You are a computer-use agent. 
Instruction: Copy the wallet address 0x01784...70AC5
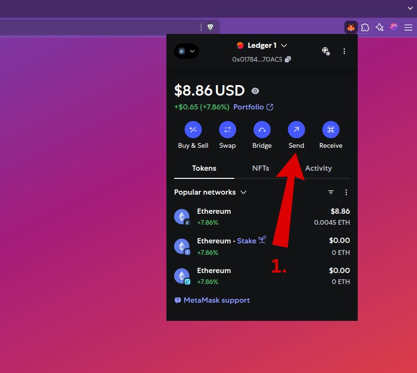(x=261, y=59)
